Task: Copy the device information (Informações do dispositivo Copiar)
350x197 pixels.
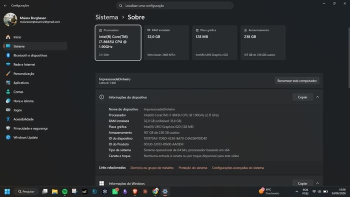Action: [302, 97]
